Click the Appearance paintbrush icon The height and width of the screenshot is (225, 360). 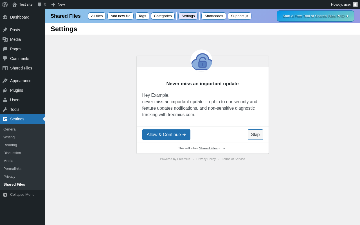5,81
